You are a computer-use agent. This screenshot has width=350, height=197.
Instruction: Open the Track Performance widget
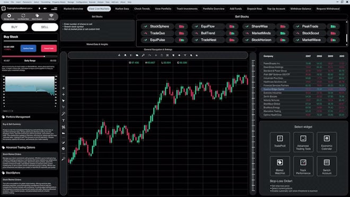click(x=303, y=166)
